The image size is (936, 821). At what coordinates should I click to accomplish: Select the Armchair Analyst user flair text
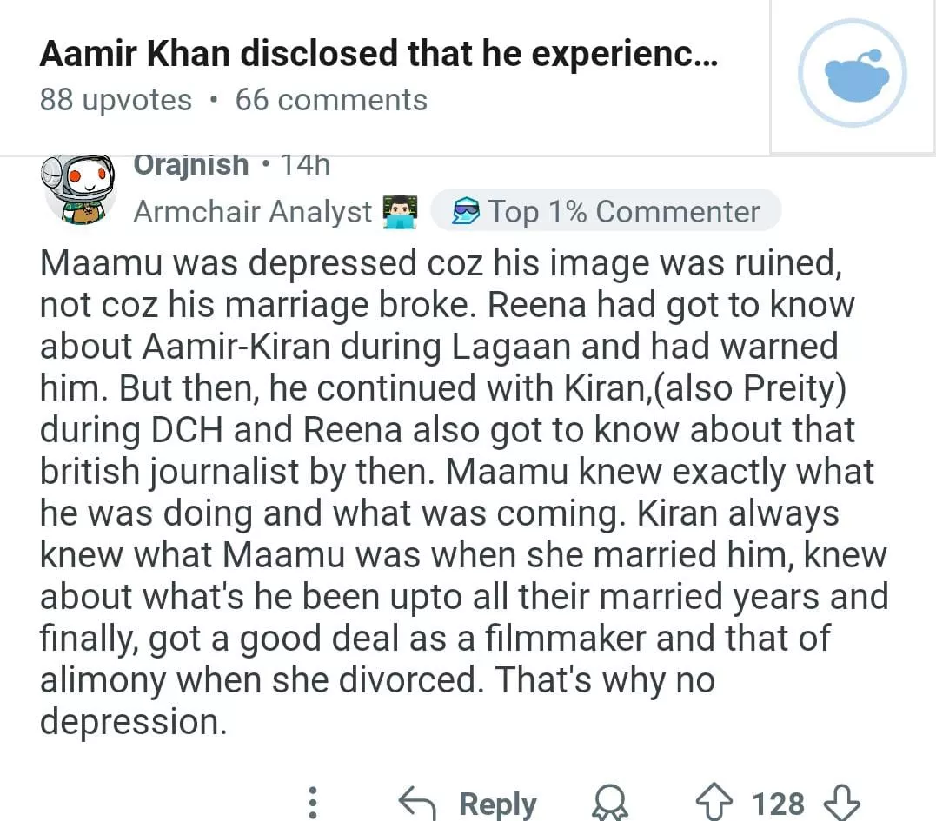(252, 211)
